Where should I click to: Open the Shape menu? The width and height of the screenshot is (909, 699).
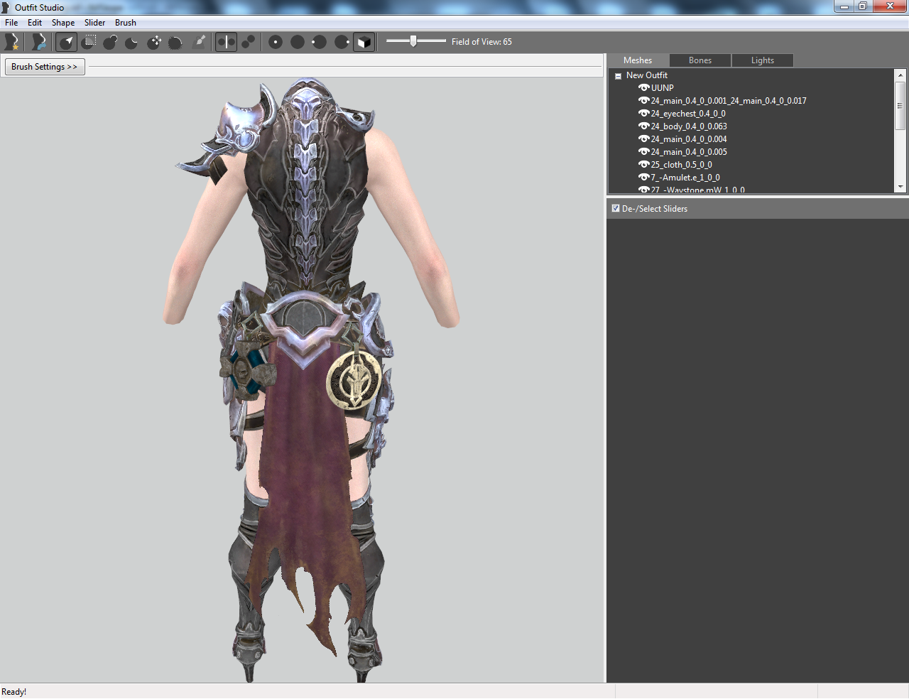[x=63, y=23]
